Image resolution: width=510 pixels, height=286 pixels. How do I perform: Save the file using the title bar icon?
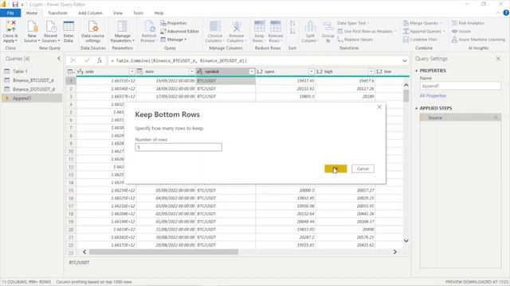click(x=15, y=4)
